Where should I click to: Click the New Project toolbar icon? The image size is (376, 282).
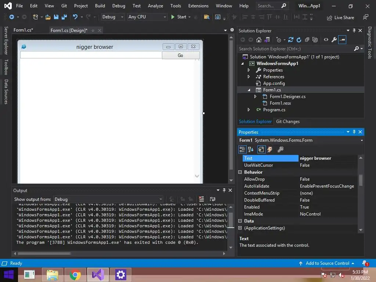click(x=36, y=17)
